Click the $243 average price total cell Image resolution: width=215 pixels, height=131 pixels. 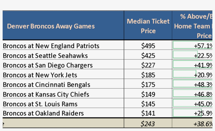pyautogui.click(x=148, y=123)
